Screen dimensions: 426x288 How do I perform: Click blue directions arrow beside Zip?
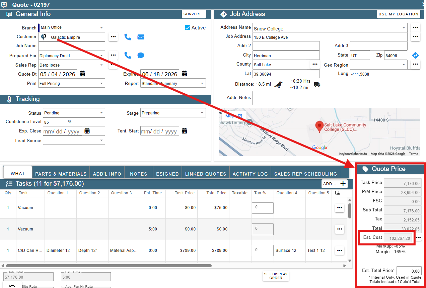415,56
